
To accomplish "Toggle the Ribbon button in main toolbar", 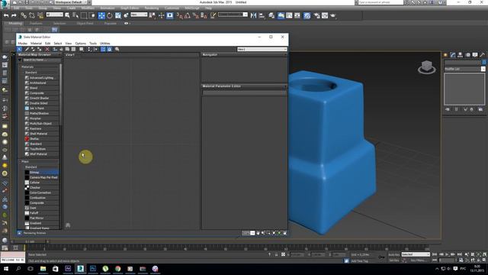I will pos(281,15).
